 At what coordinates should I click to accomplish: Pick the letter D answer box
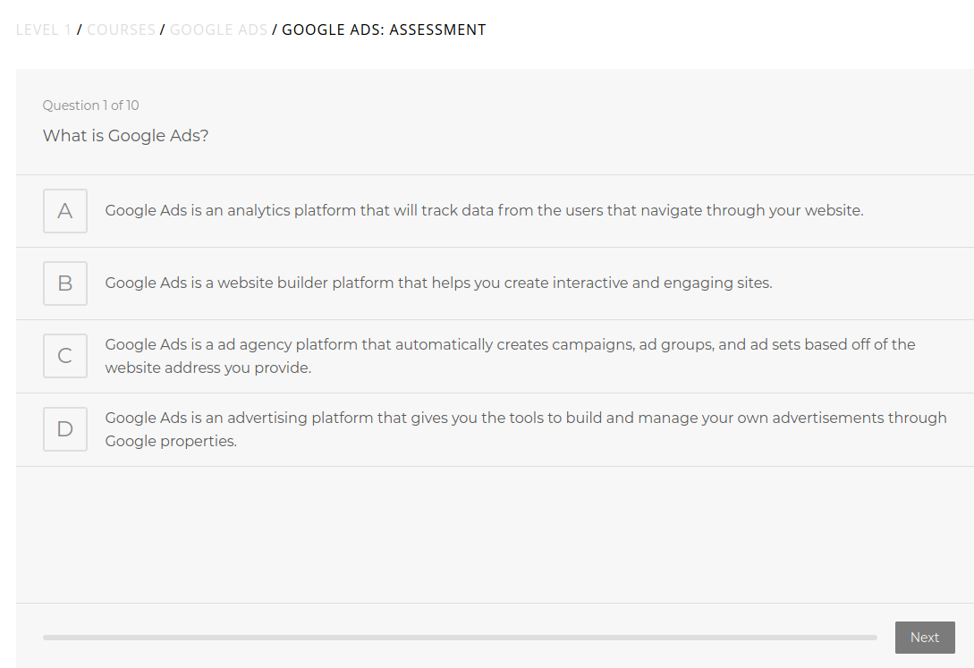(65, 429)
